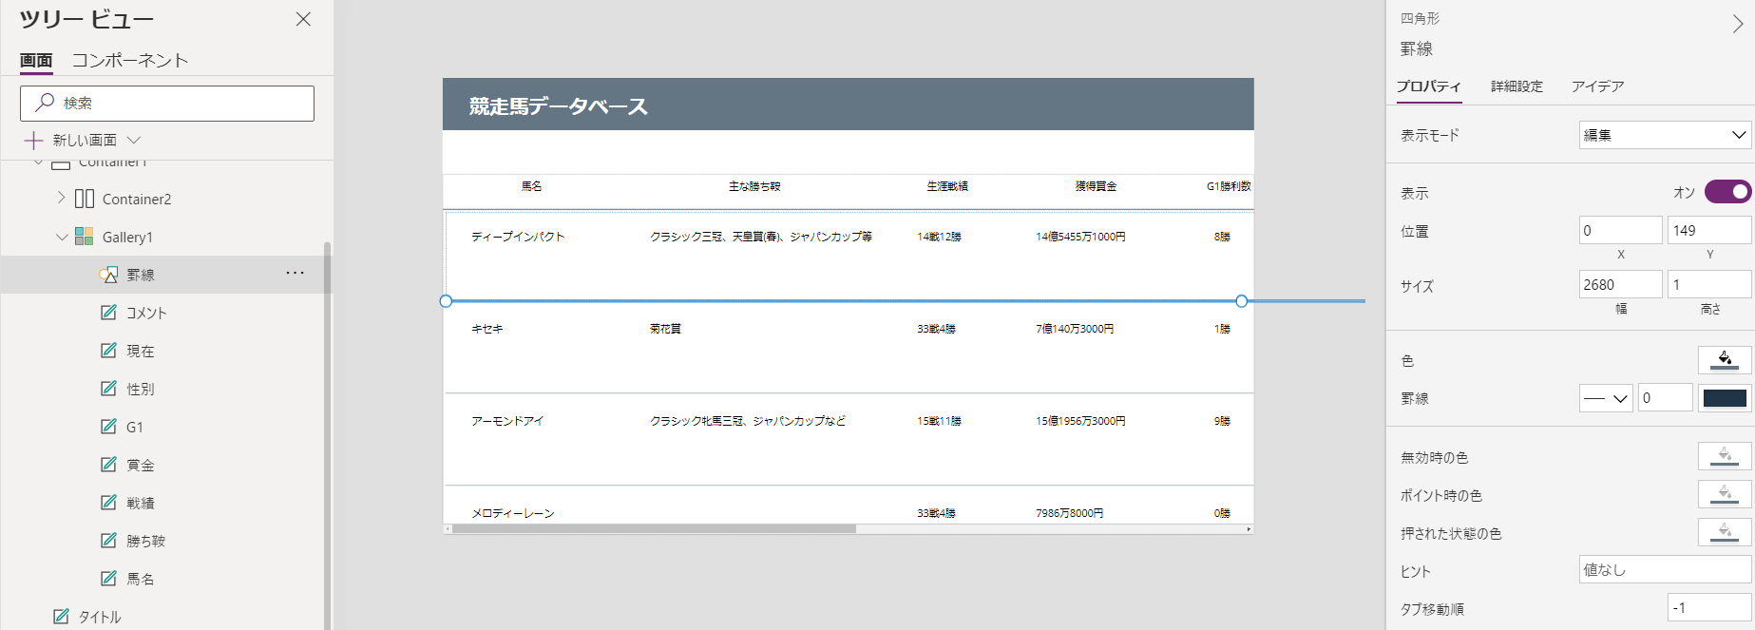Click the 戦績 label edit icon
Screen dimensions: 1755x630
coord(109,502)
